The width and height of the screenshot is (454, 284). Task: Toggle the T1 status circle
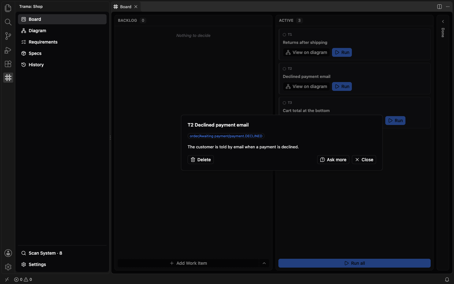pos(284,35)
